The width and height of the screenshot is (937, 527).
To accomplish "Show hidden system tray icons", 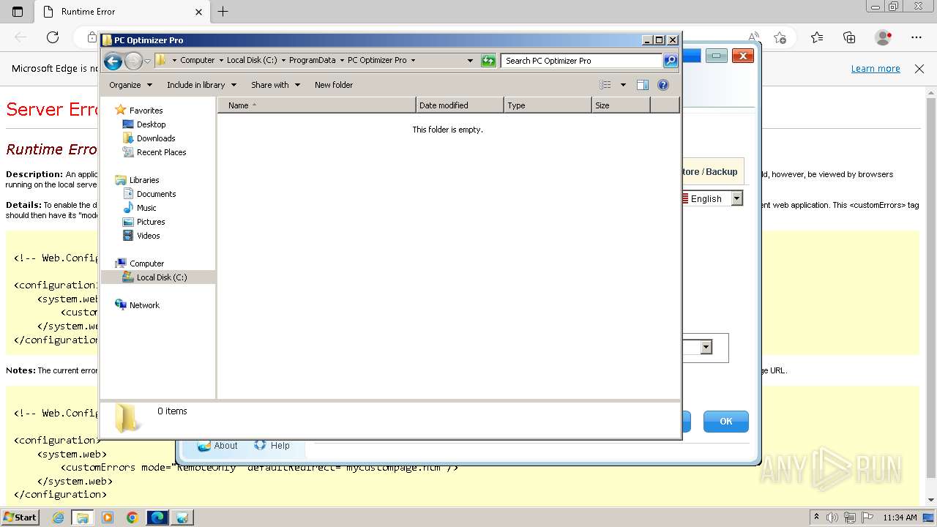I will point(817,517).
